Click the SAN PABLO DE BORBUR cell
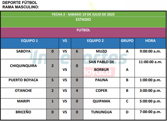 point(102,68)
